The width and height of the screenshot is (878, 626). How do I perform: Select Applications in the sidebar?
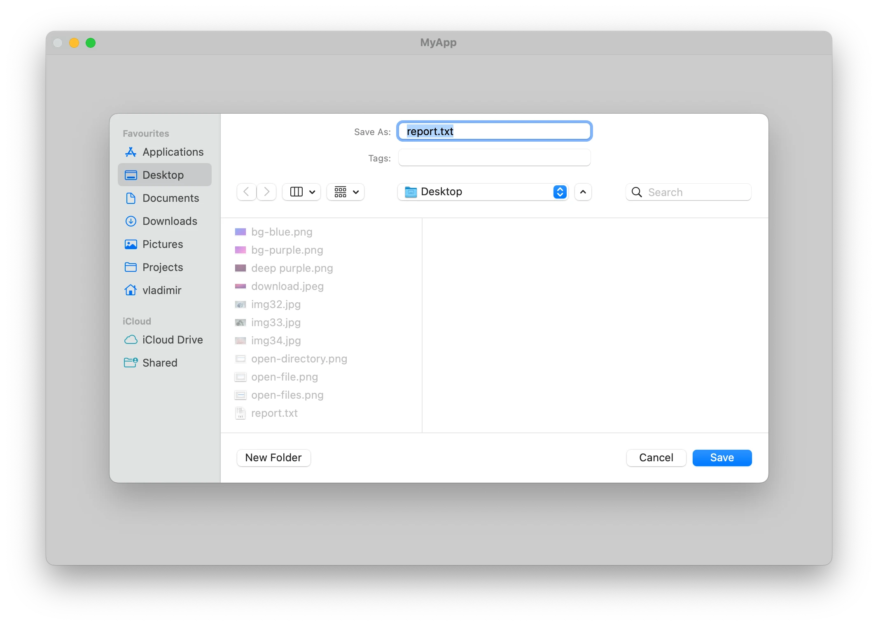coord(172,152)
